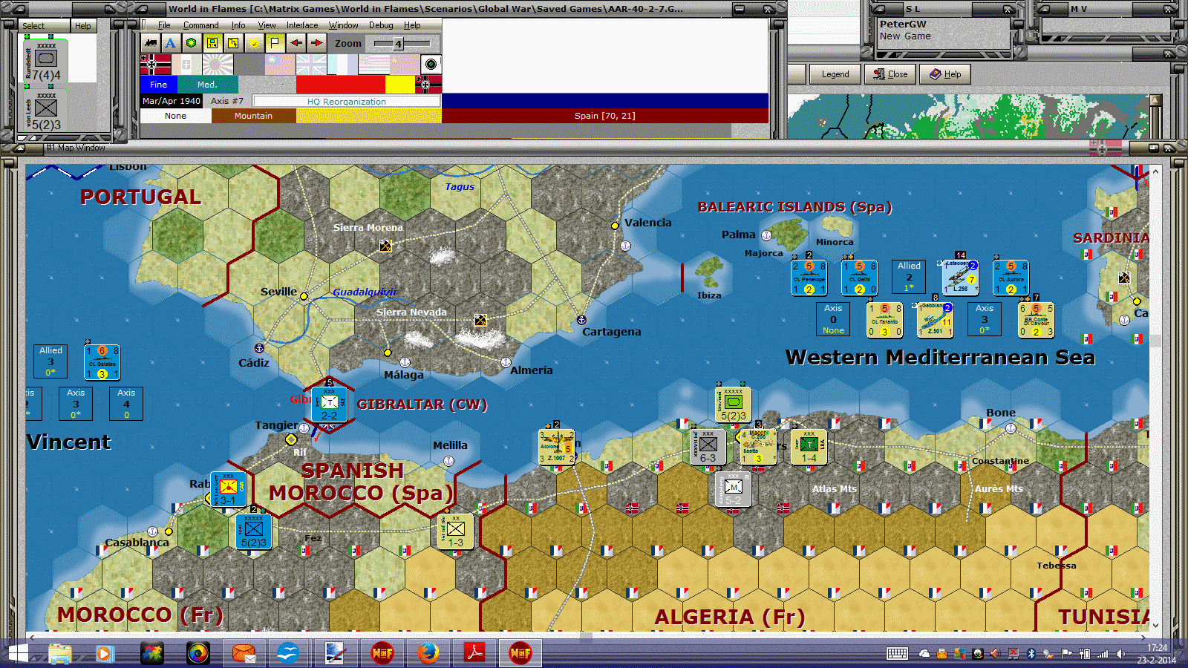Toggle the weather sun toolbar icon

254,43
